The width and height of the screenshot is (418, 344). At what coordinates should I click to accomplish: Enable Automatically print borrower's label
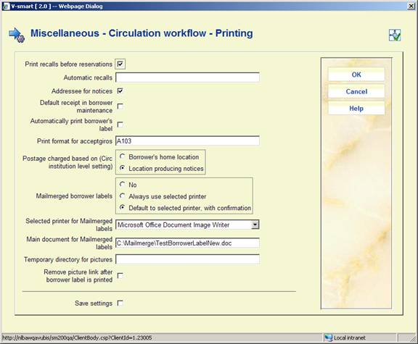[120, 125]
